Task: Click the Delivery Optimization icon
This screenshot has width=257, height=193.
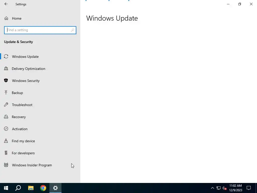Action: click(6, 68)
